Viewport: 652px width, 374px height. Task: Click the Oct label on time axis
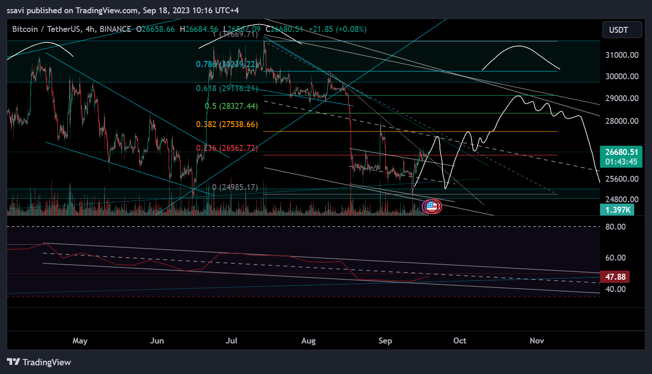tap(460, 340)
